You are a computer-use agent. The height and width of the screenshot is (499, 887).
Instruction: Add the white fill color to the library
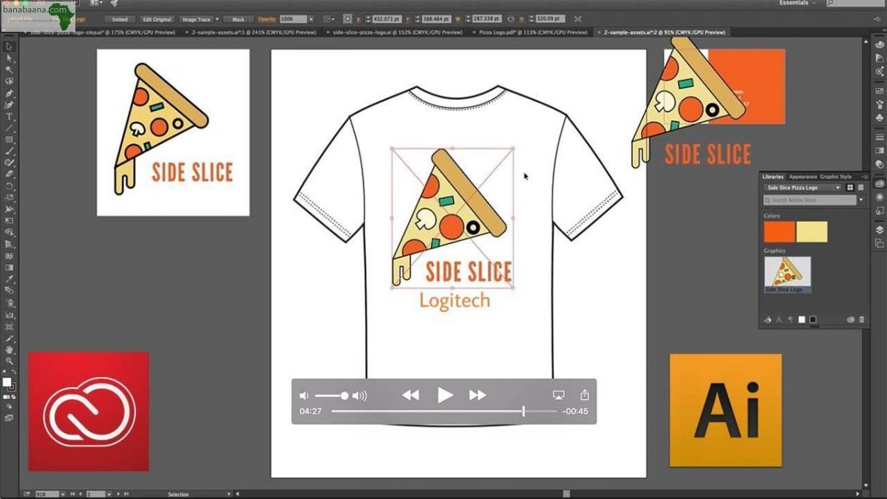801,319
